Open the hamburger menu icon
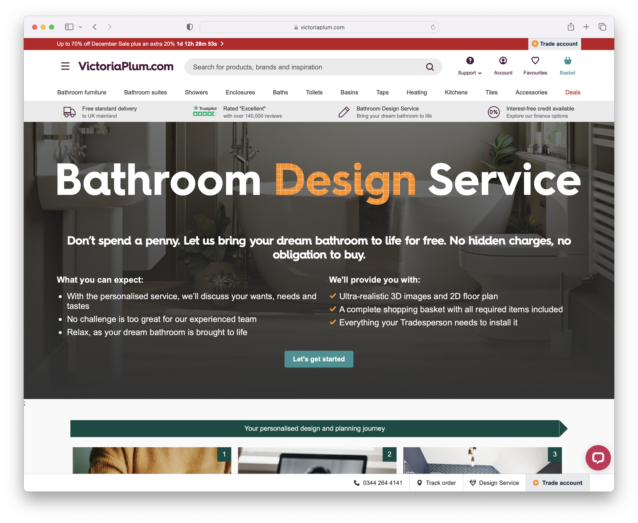638x523 pixels. (65, 66)
